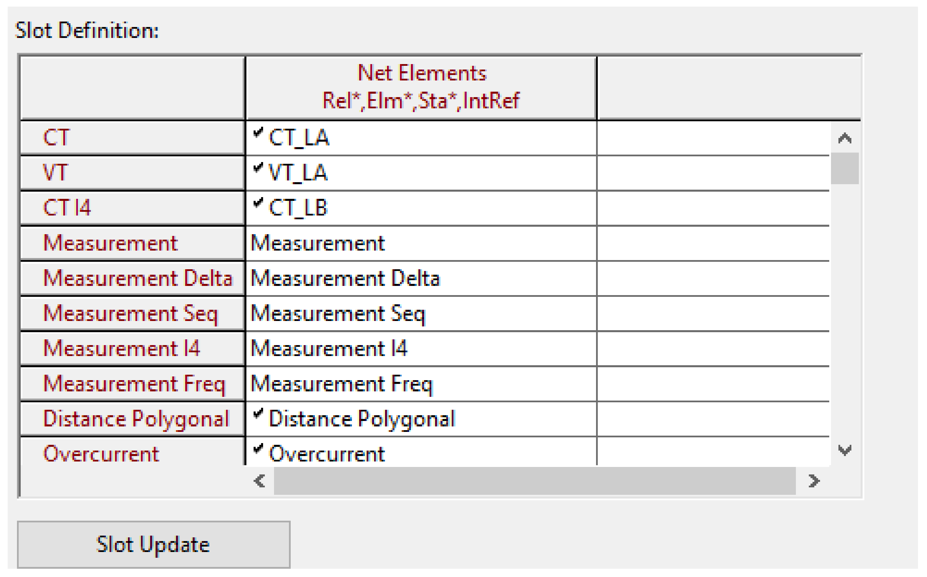Select the CT I4 row header
This screenshot has width=927, height=577.
[132, 208]
